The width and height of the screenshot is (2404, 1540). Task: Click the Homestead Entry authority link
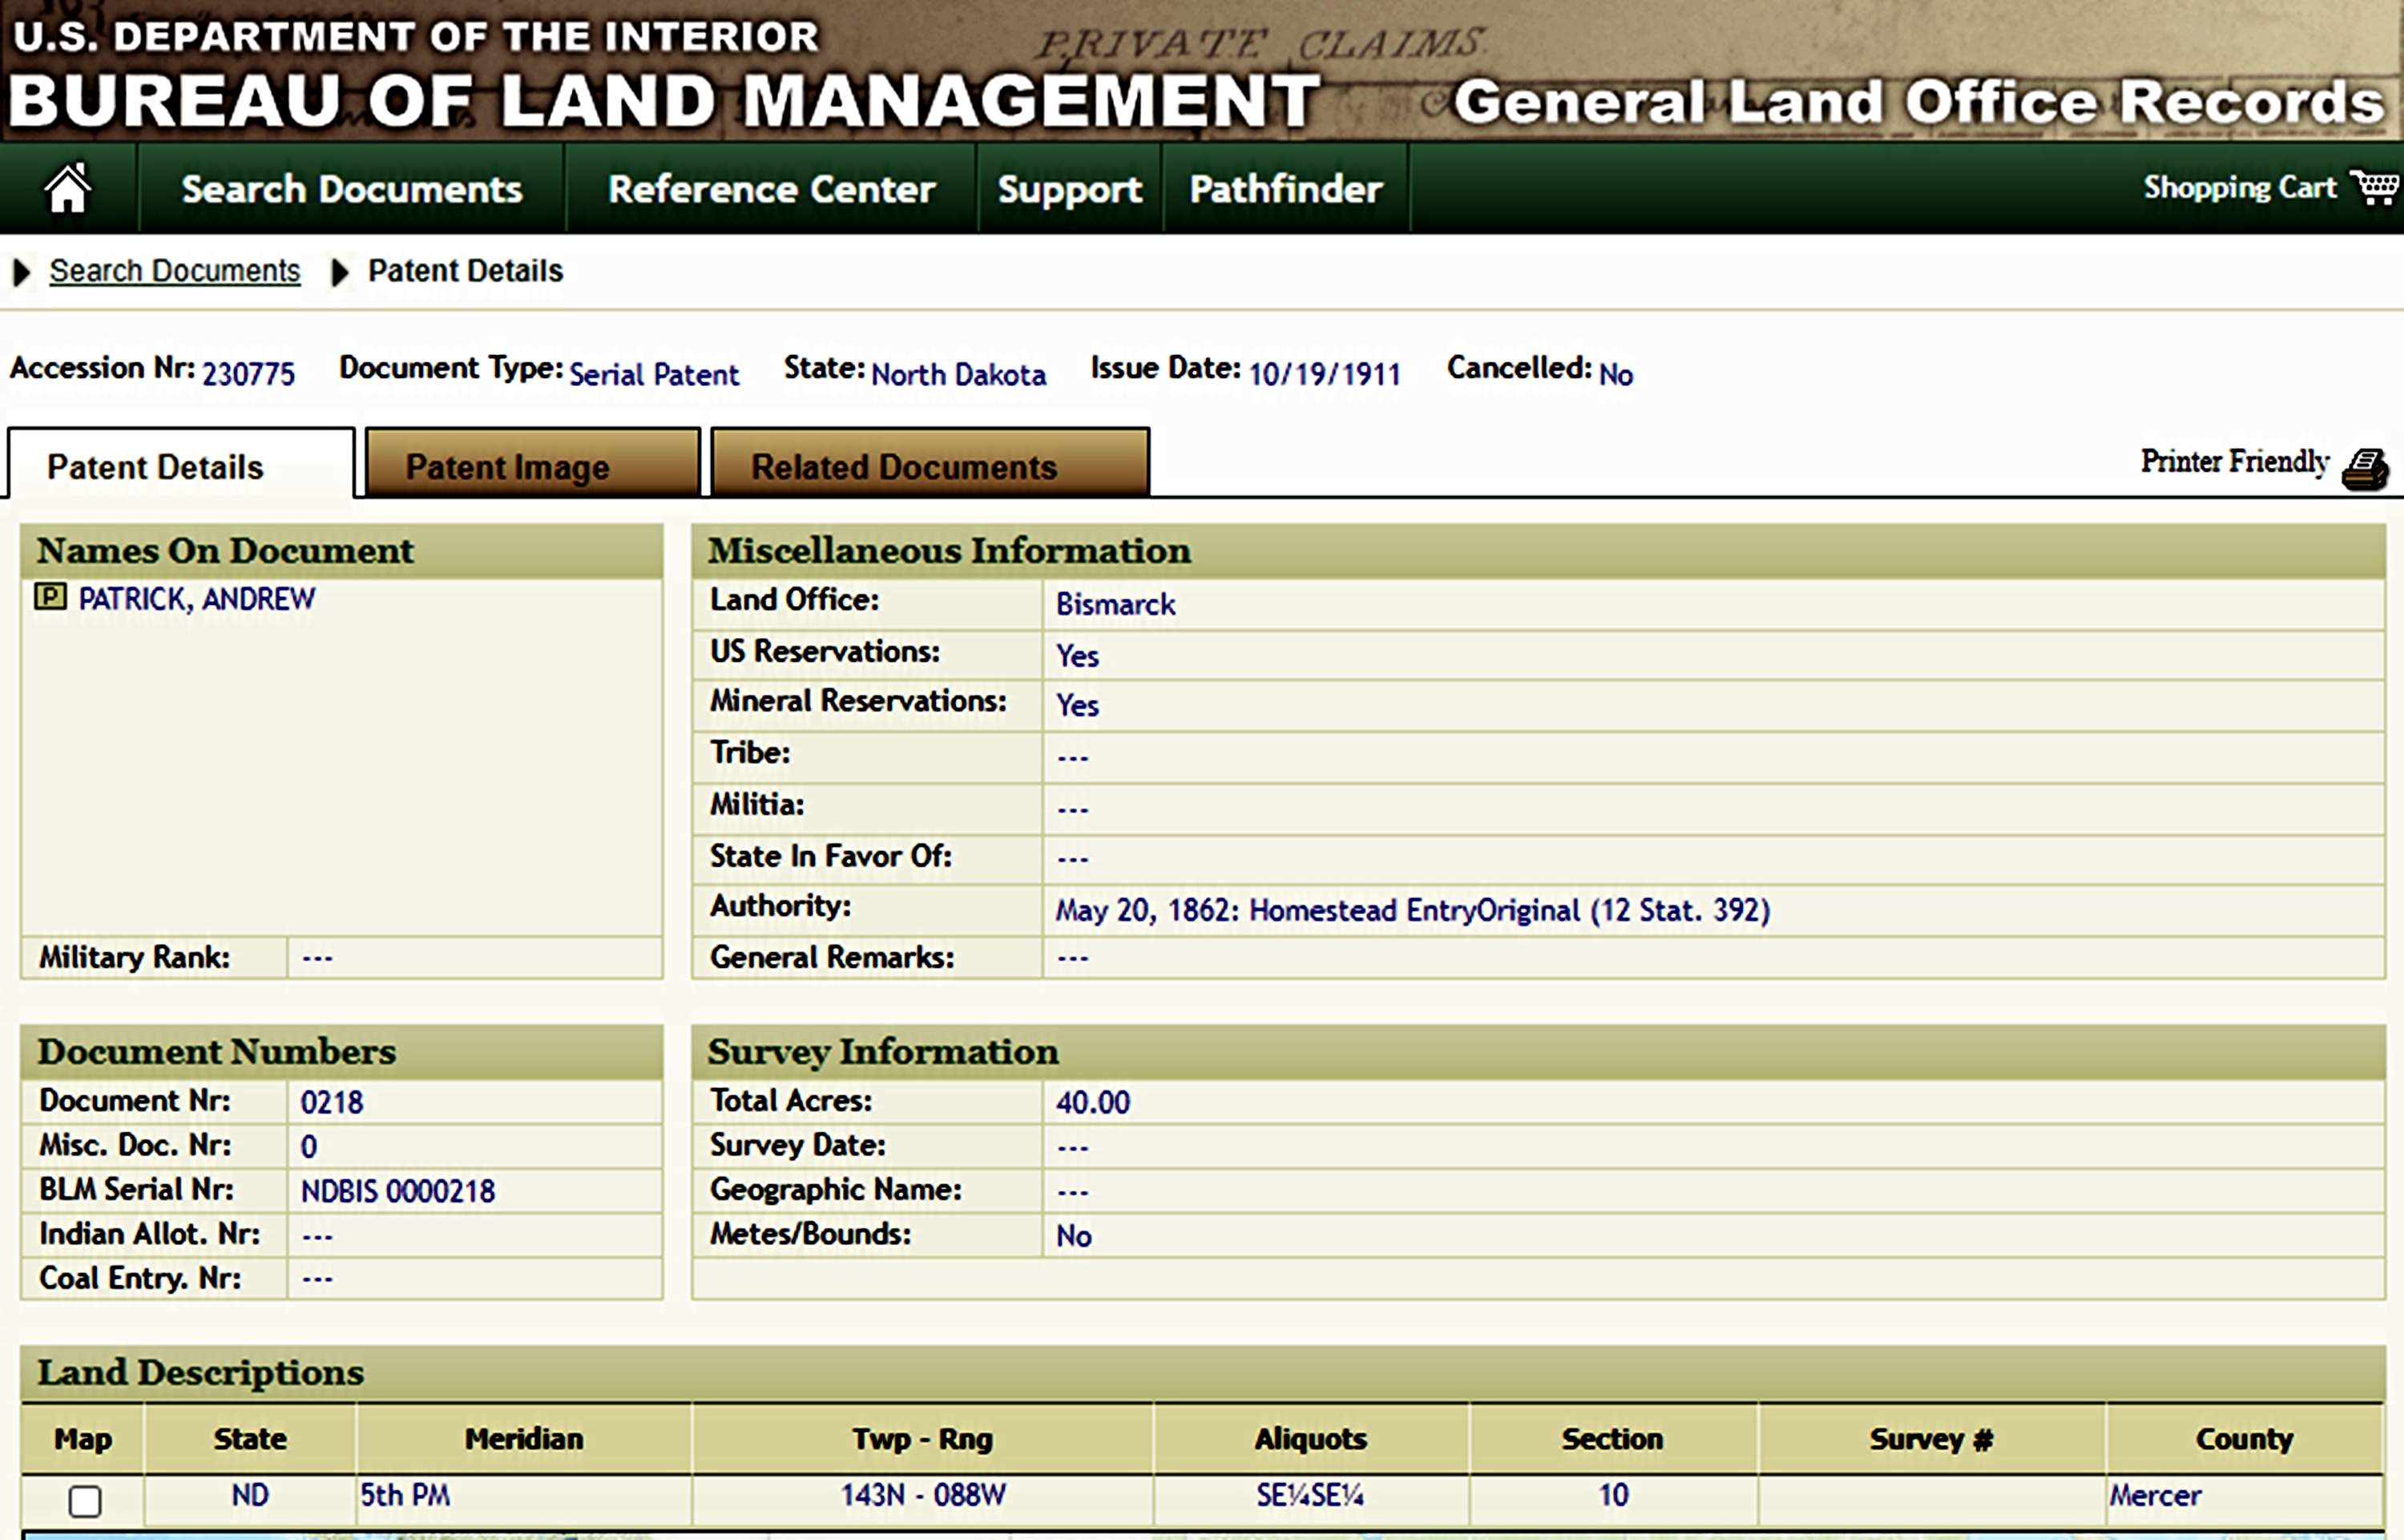(x=1412, y=910)
